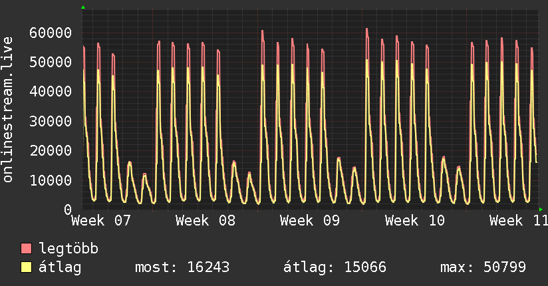Screen dimensions: 548x286
Task: Click the 30000 y-axis value
Action: (x=51, y=121)
